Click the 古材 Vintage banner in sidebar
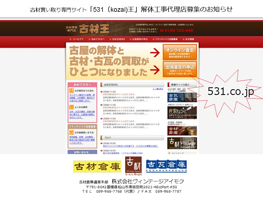This screenshot has width=263, height=197. point(182,143)
